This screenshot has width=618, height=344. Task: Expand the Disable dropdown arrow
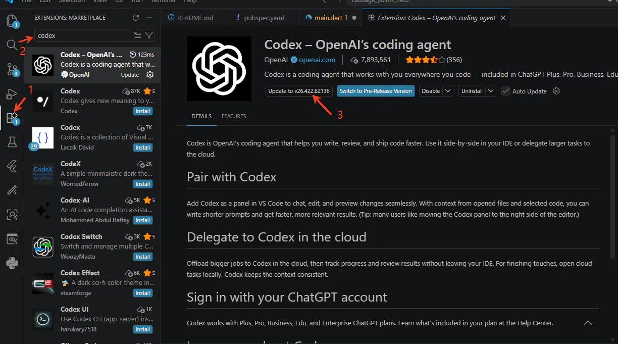[448, 91]
